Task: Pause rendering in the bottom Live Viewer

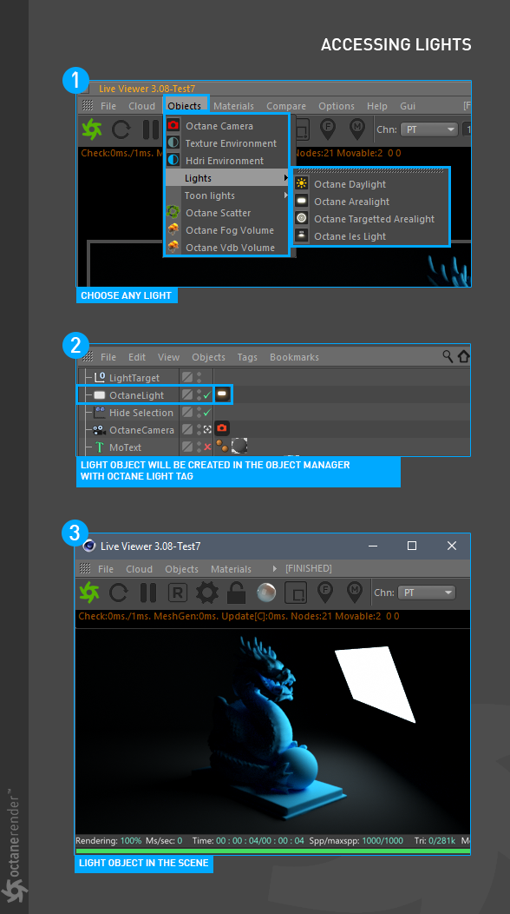Action: [x=148, y=593]
